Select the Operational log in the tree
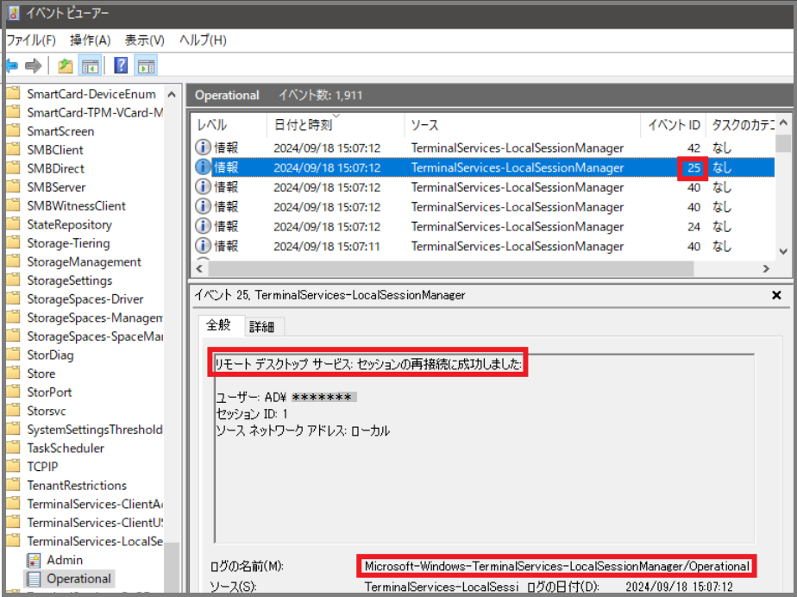 78,579
